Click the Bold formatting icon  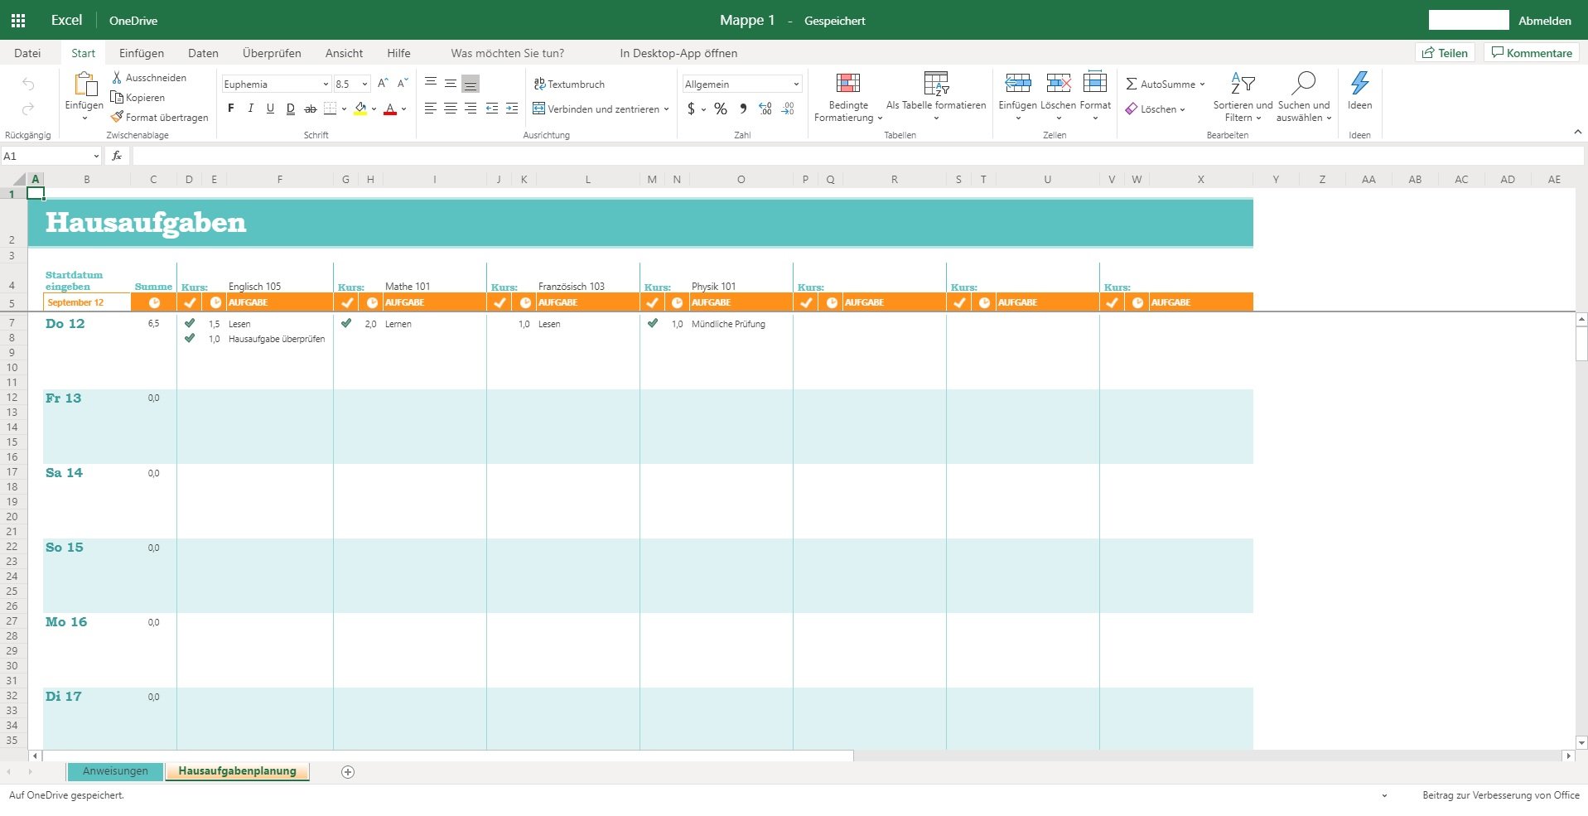[231, 109]
